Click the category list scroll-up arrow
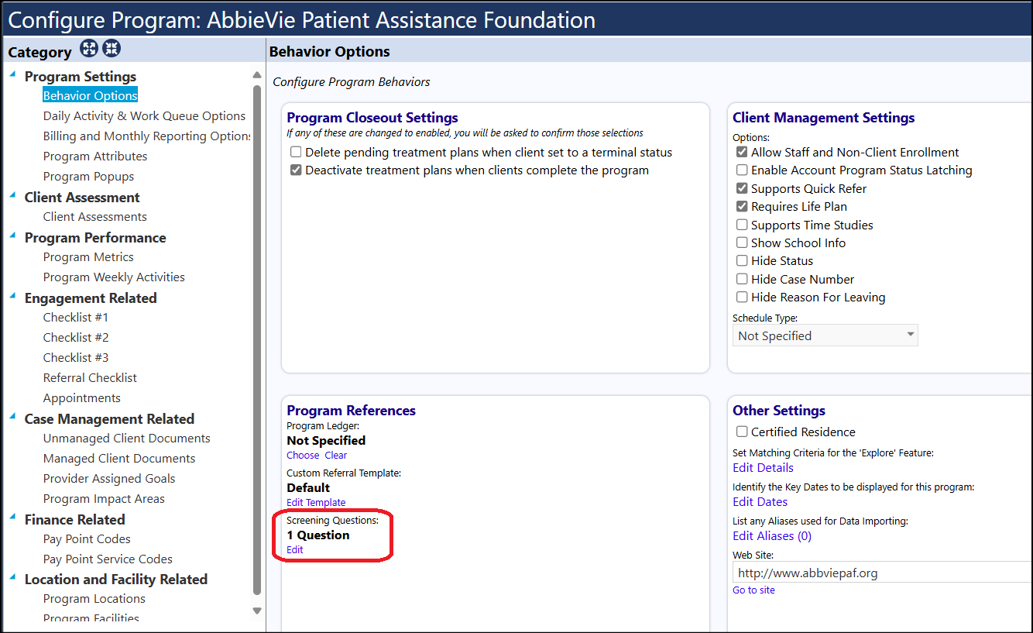The height and width of the screenshot is (633, 1033). click(x=257, y=75)
